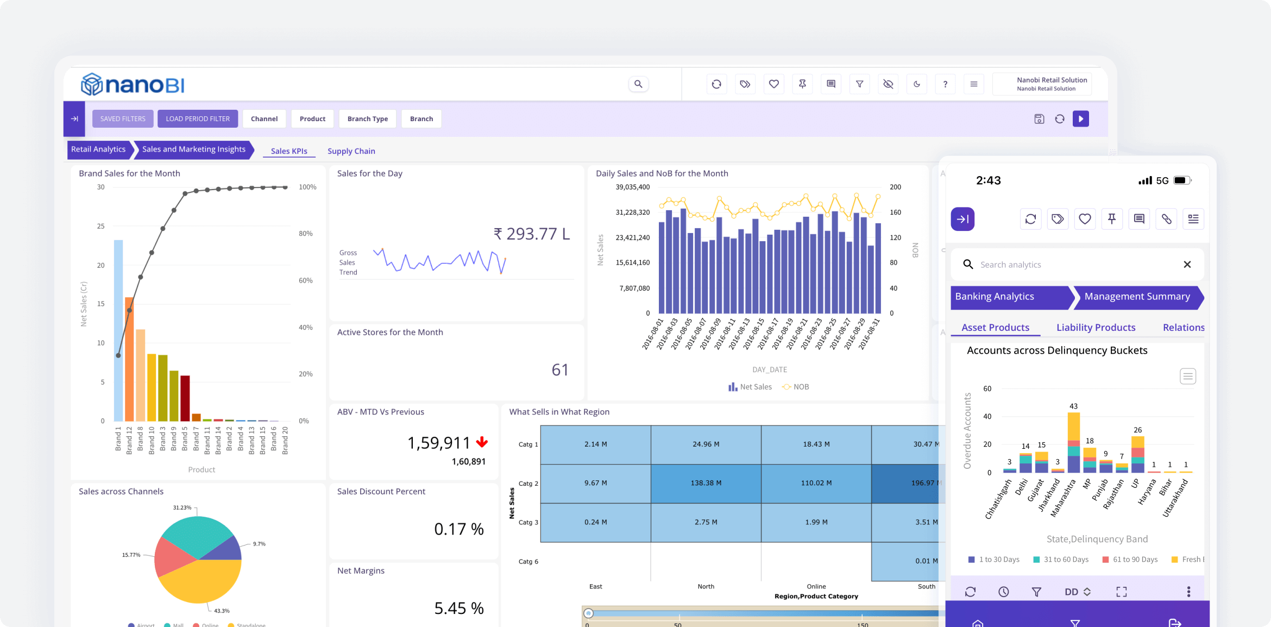Open the comments icon in header
1271x627 pixels.
(831, 84)
